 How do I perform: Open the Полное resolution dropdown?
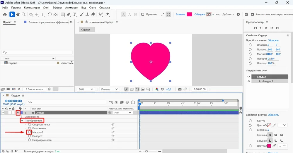pos(109,89)
